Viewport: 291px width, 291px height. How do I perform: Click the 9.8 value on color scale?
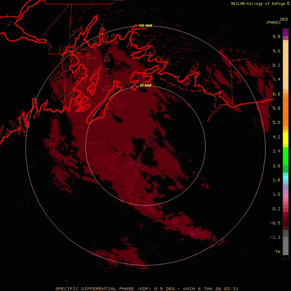(276, 36)
